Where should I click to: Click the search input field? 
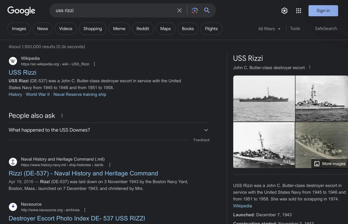click(x=111, y=11)
